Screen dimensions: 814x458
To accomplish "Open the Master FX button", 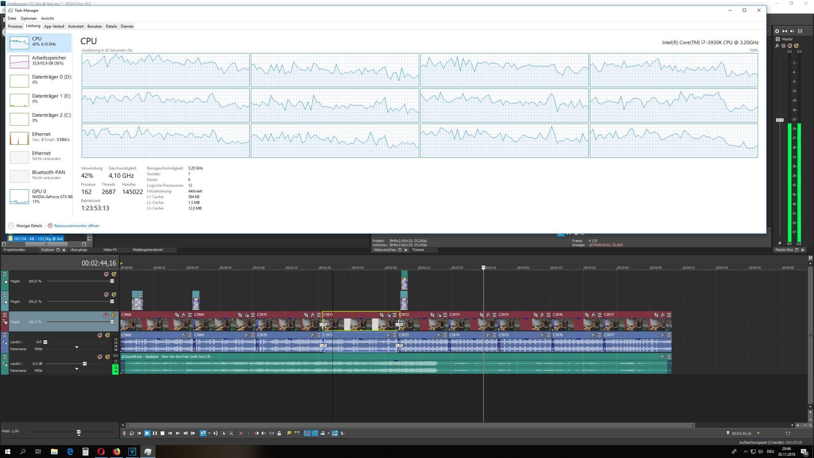I will click(x=777, y=46).
